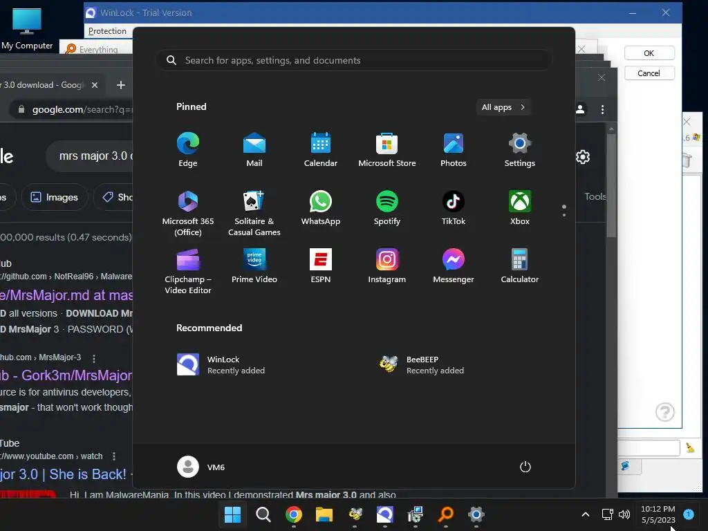708x531 pixels.
Task: Open volume control tray icon
Action: [624, 514]
